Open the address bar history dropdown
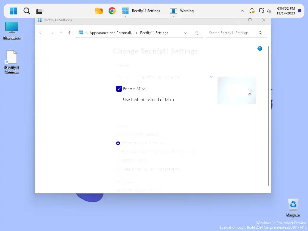 185,33
